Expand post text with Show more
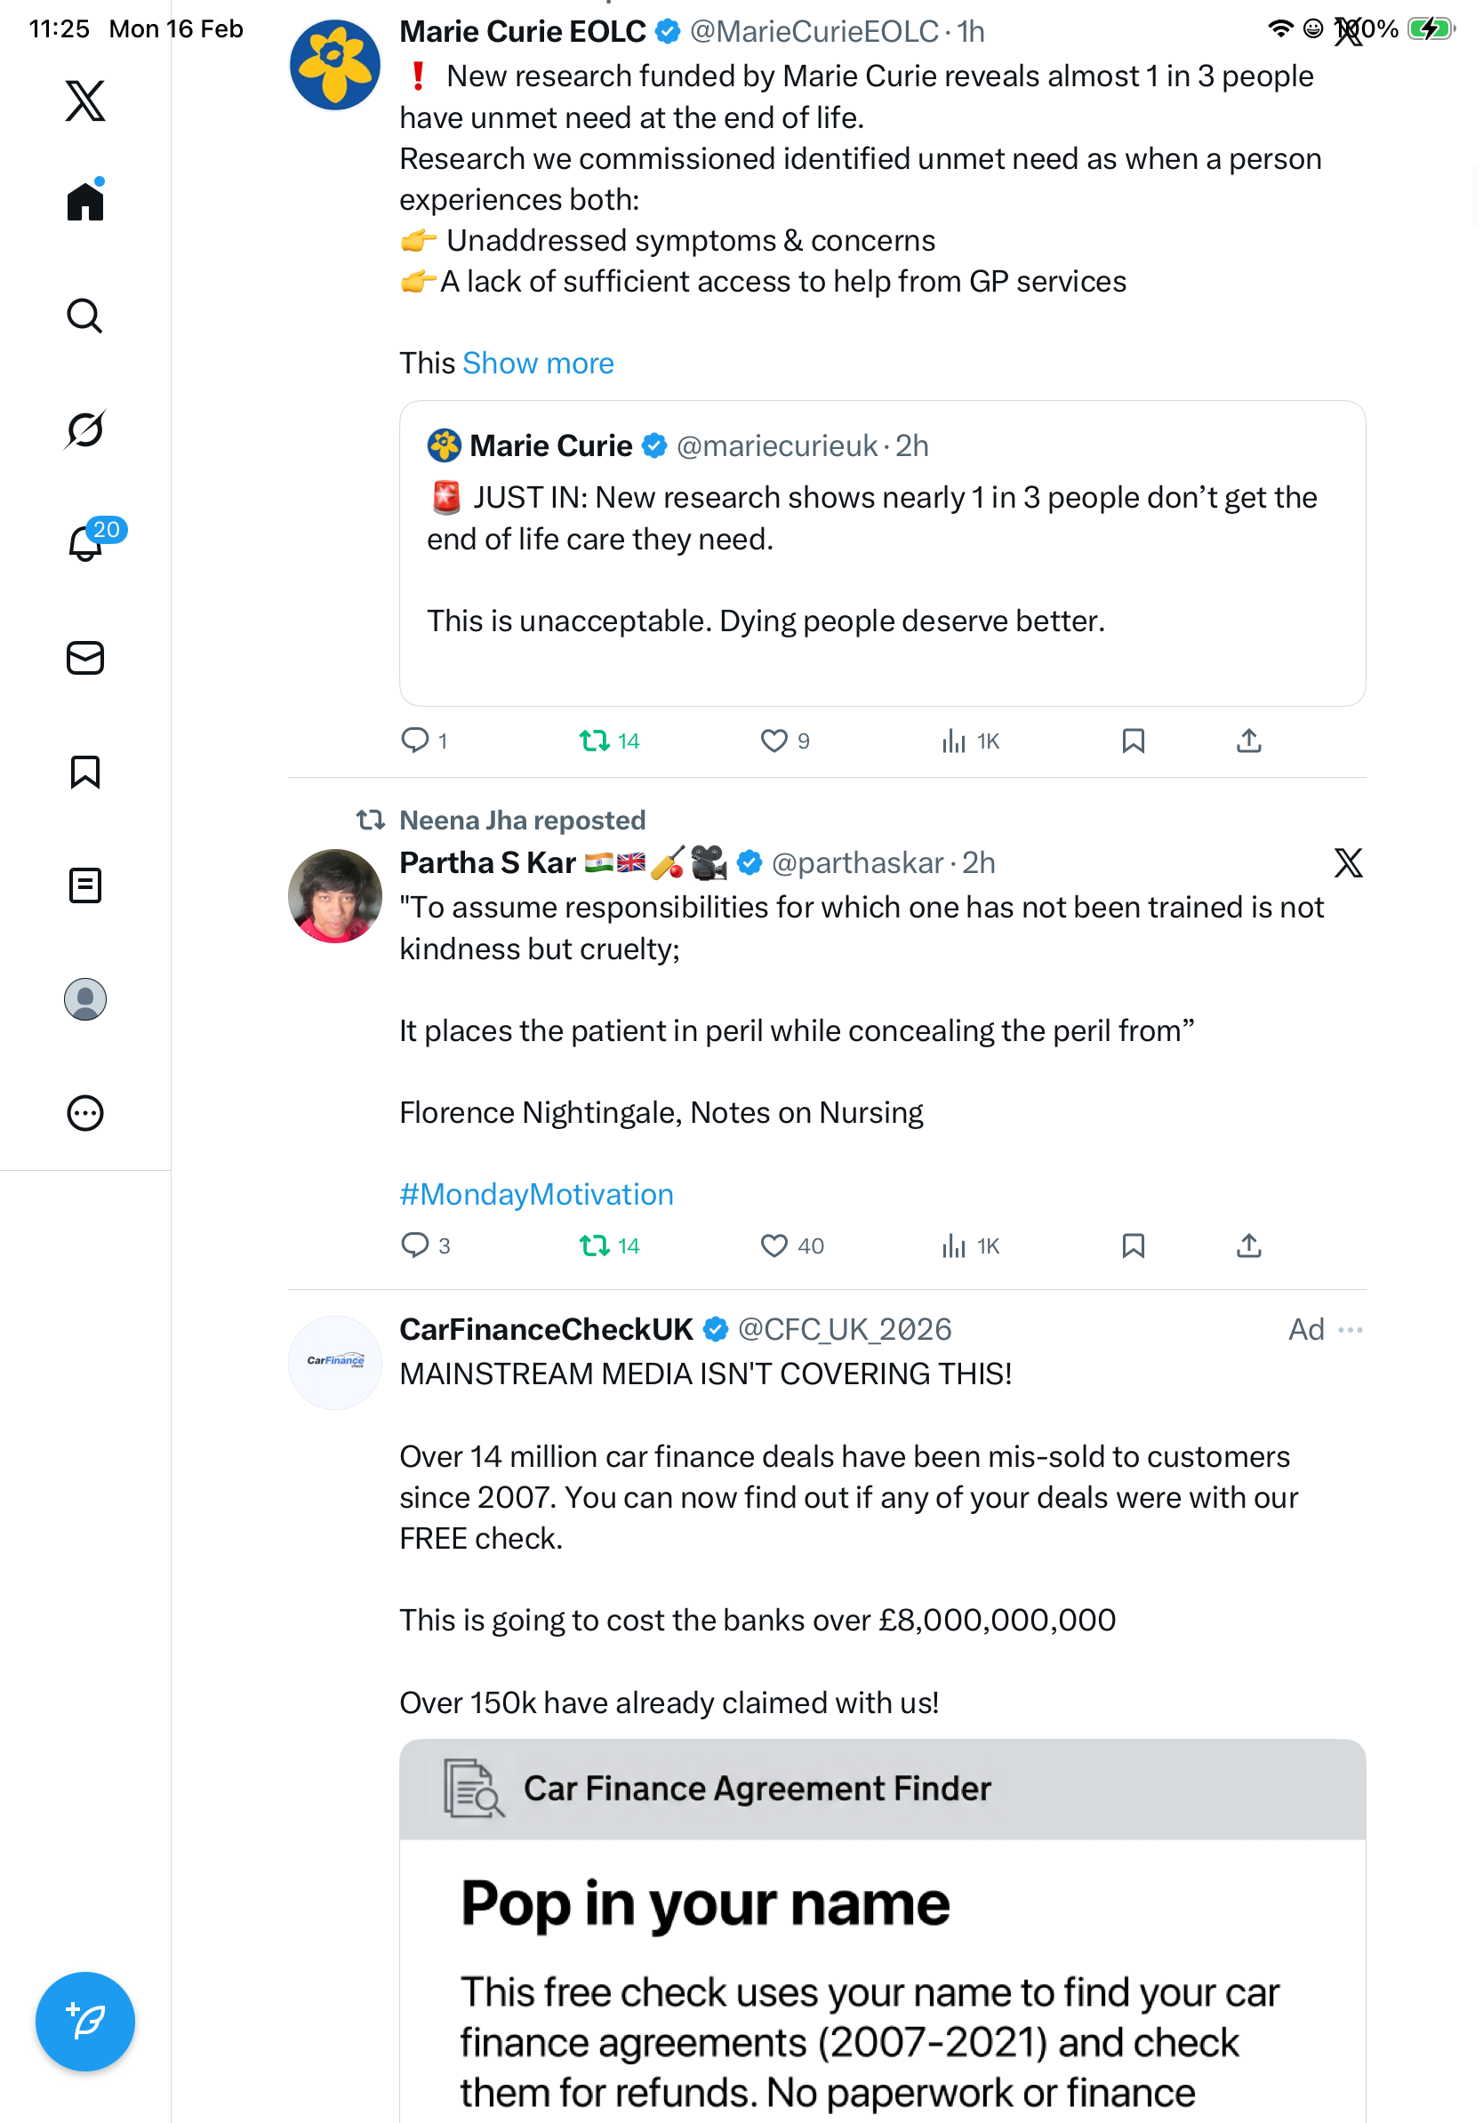 click(x=538, y=364)
